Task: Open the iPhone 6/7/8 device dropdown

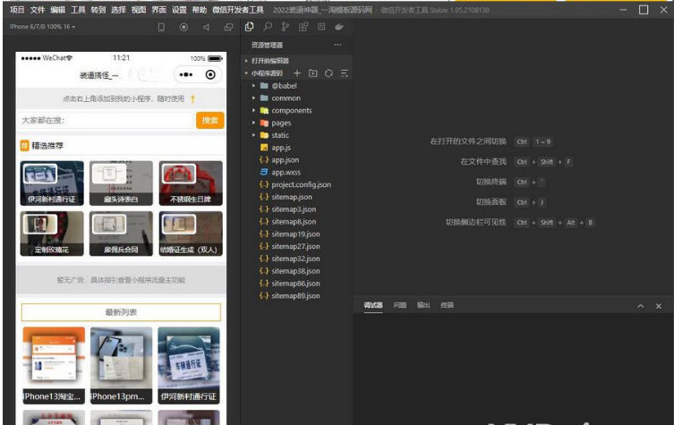Action: pyautogui.click(x=42, y=27)
